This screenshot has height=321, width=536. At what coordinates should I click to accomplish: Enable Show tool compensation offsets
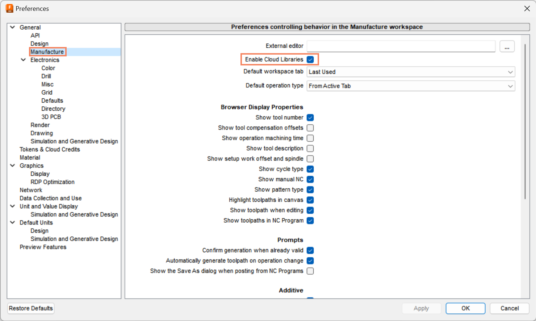310,128
